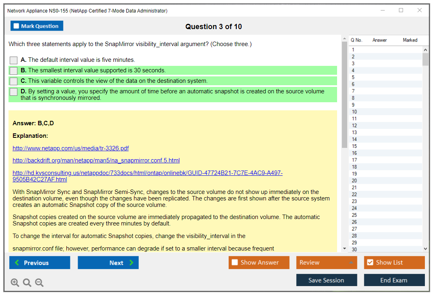Click the zoom in magnifier icon

[15, 283]
